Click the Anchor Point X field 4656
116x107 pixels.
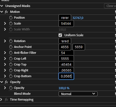(x=65, y=47)
